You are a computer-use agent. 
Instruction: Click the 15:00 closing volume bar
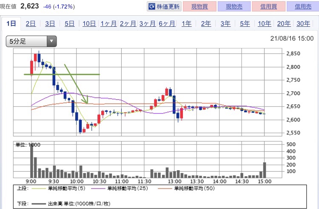265,170
